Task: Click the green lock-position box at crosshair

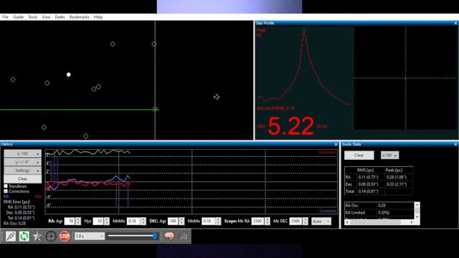Action: point(155,109)
